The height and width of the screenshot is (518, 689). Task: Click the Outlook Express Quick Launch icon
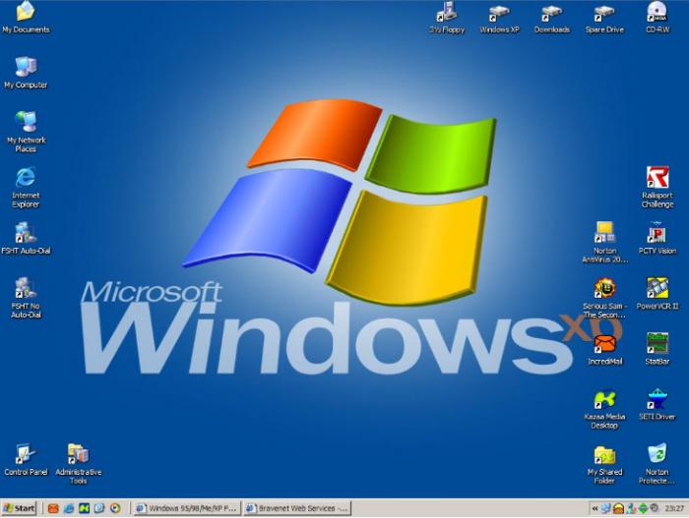99,508
